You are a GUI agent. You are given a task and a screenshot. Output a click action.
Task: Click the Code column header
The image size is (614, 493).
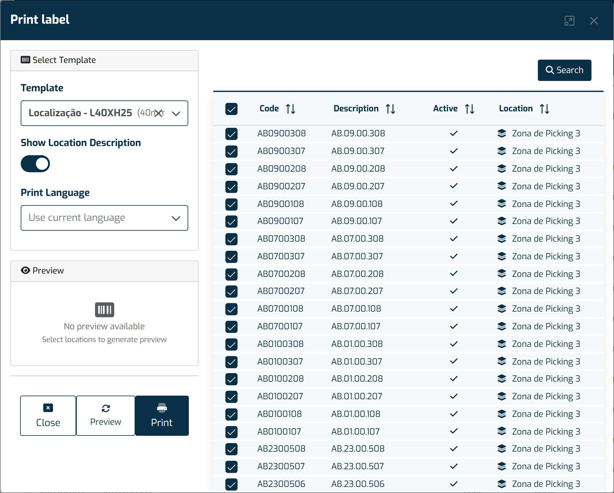269,109
